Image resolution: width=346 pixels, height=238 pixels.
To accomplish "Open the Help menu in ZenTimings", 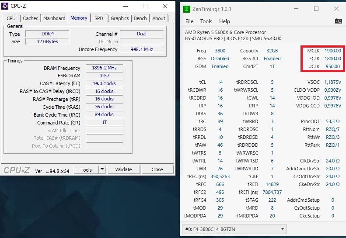I will [x=224, y=21].
